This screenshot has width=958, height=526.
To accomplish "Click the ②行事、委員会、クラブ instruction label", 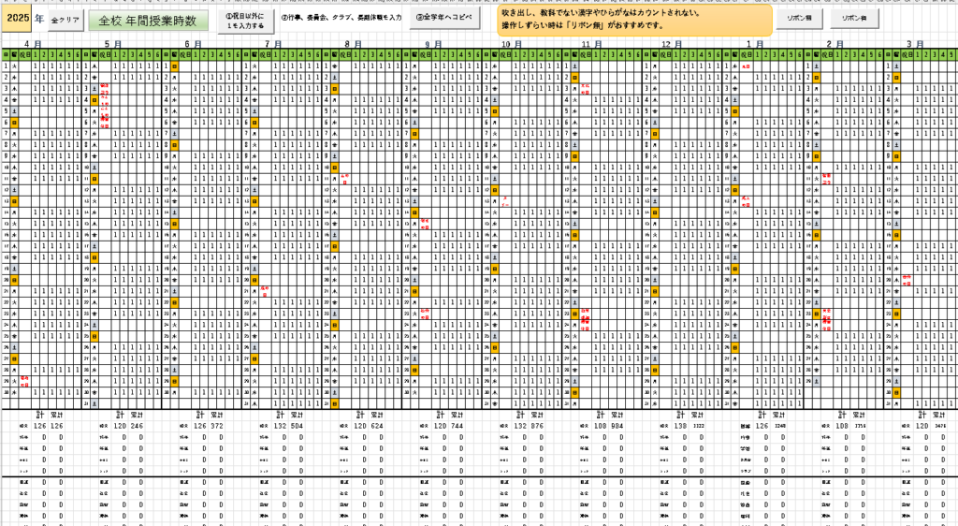I will pyautogui.click(x=341, y=18).
